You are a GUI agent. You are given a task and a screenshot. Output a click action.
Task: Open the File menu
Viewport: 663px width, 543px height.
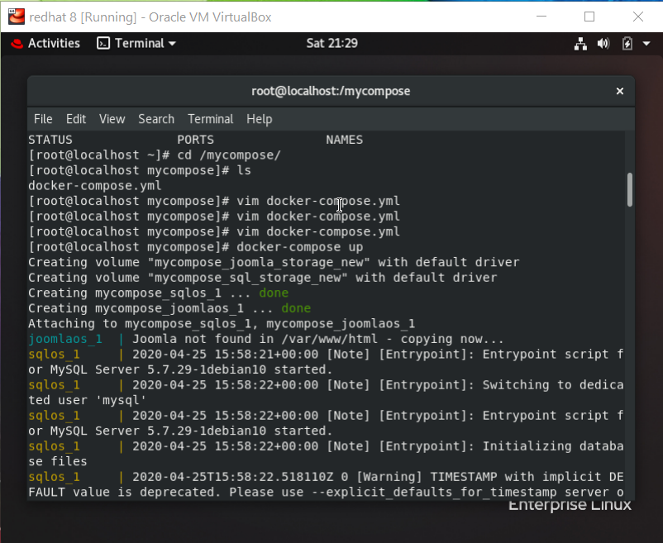[43, 119]
